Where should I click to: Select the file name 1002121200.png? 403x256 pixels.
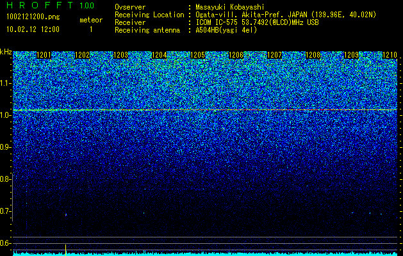coord(33,17)
